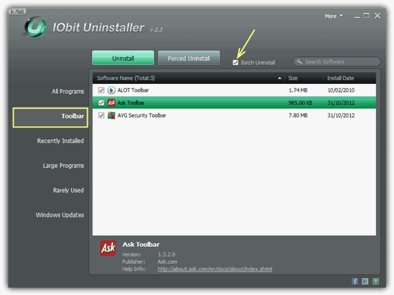Click the Forced Uninstall button
Image resolution: width=394 pixels, height=295 pixels.
(189, 58)
